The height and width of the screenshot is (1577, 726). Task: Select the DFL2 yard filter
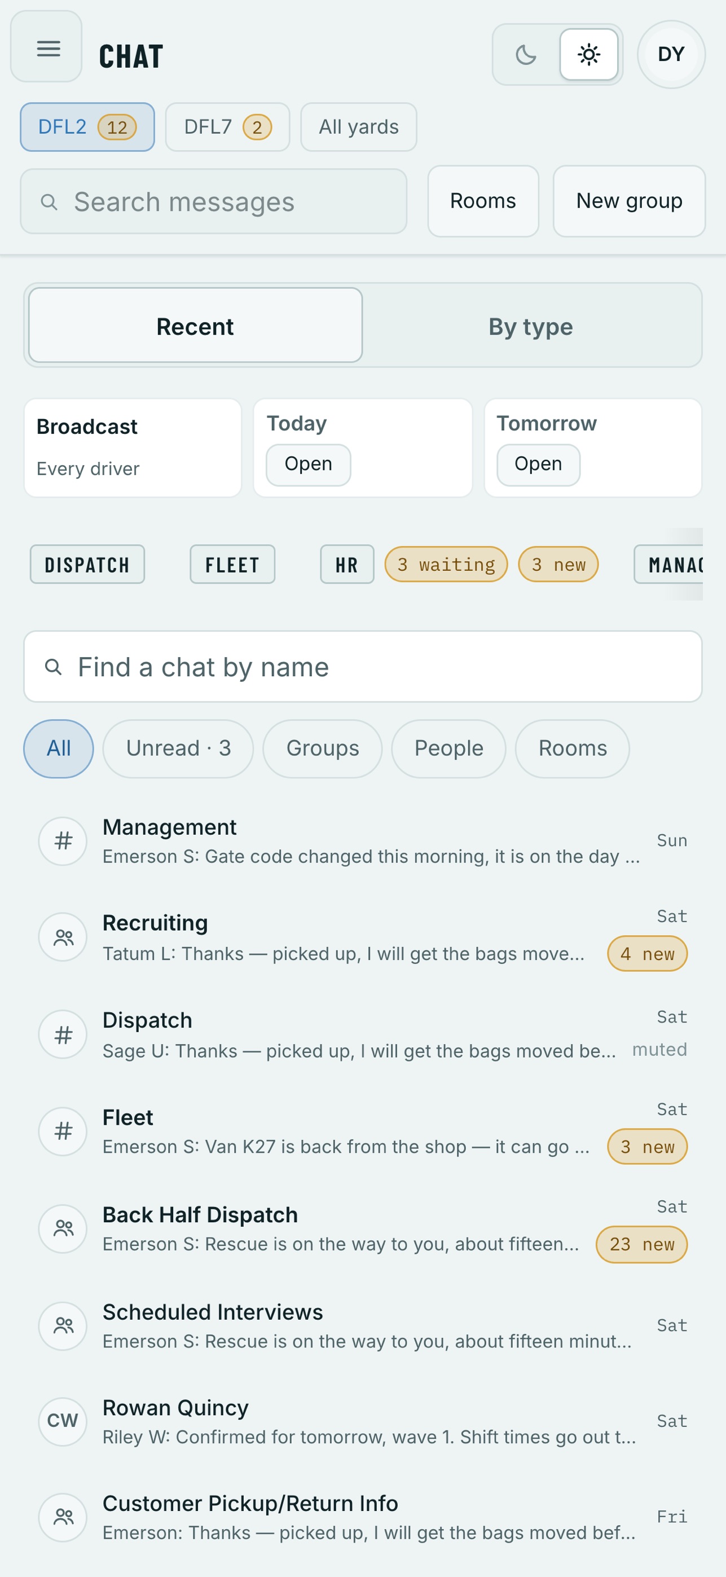pyautogui.click(x=87, y=127)
